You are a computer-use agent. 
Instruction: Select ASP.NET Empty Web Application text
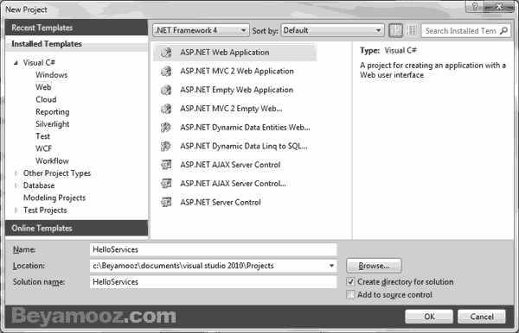click(236, 90)
